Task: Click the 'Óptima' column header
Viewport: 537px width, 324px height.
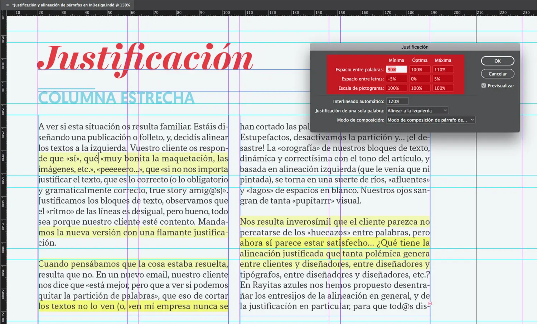Action: click(x=420, y=60)
